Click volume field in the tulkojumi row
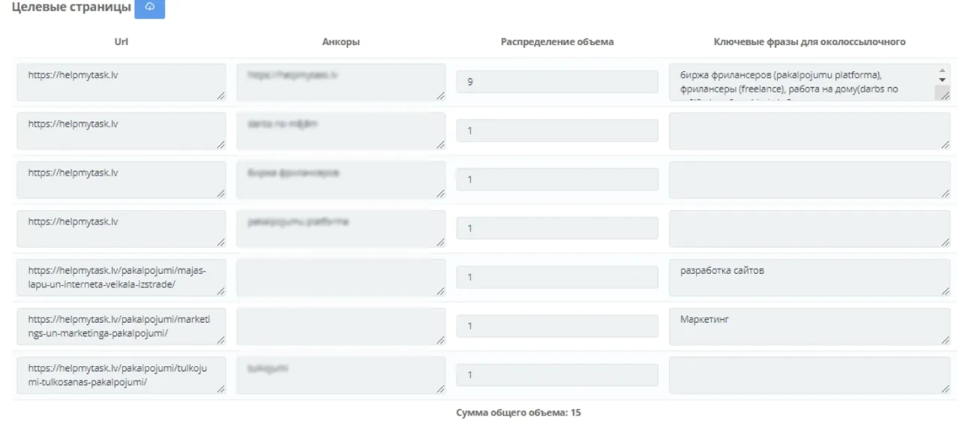Viewport: 957px width, 433px height. pos(556,374)
